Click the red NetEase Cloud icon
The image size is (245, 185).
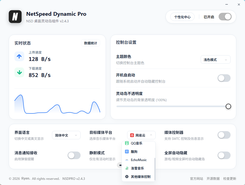pos(132,135)
